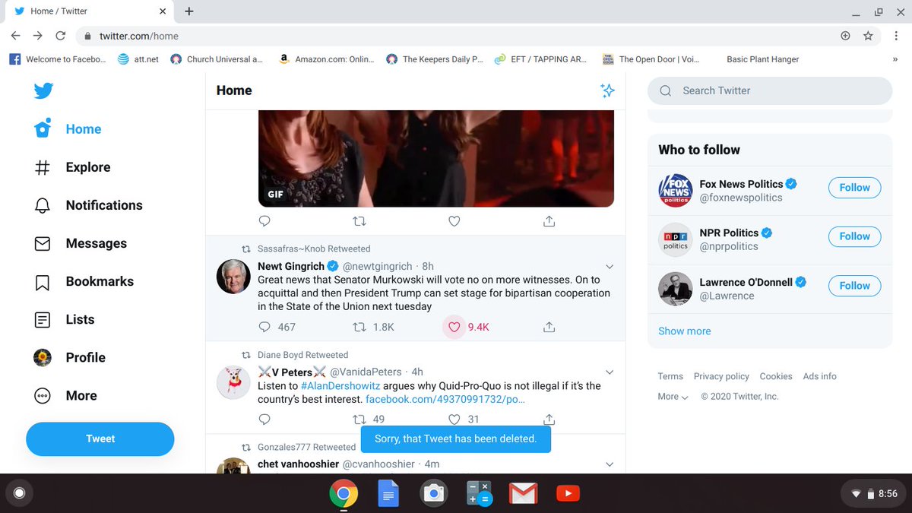This screenshot has width=912, height=513.
Task: Open Profile from sidebar
Action: 70,357
